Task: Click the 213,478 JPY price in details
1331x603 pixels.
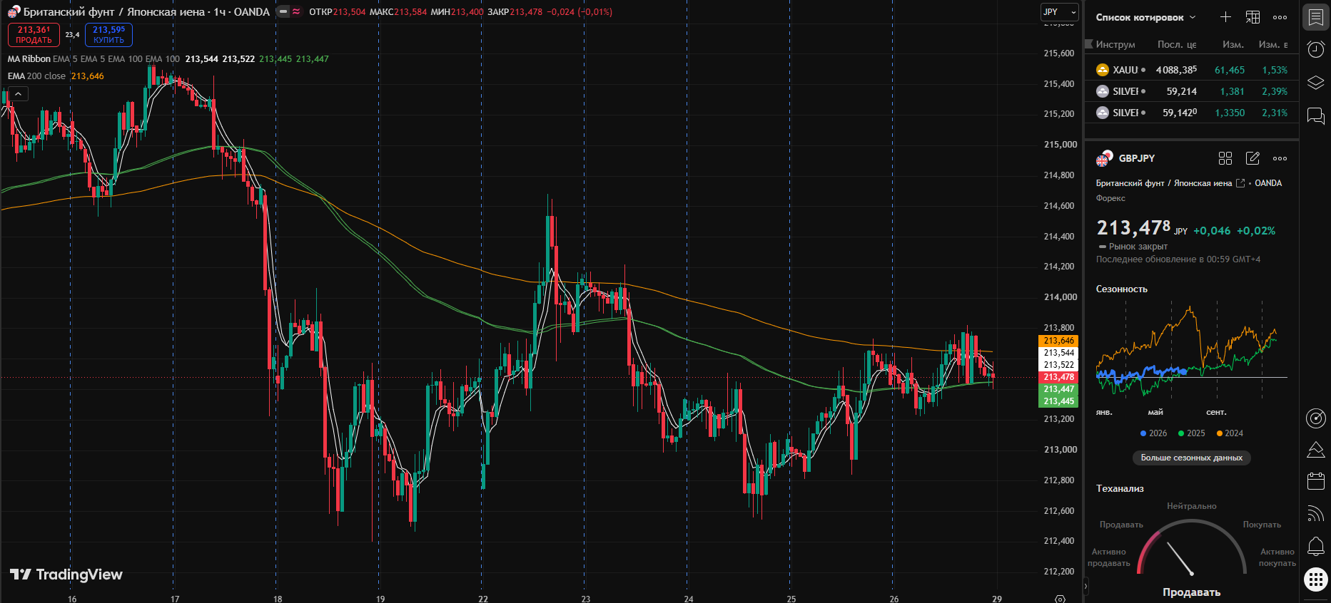Action: tap(1142, 228)
